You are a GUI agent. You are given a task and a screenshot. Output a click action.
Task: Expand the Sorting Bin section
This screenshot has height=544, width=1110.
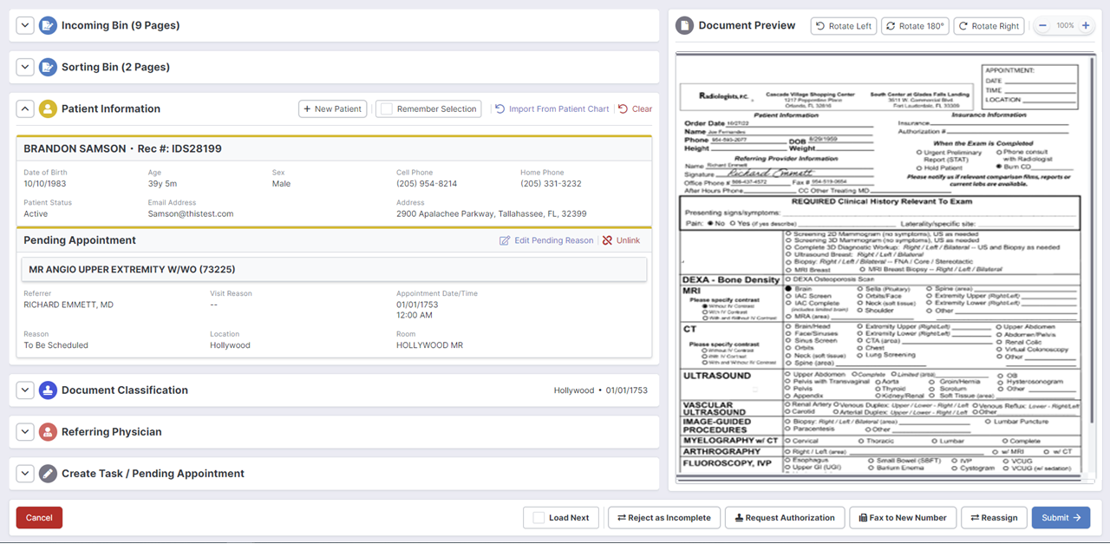24,68
